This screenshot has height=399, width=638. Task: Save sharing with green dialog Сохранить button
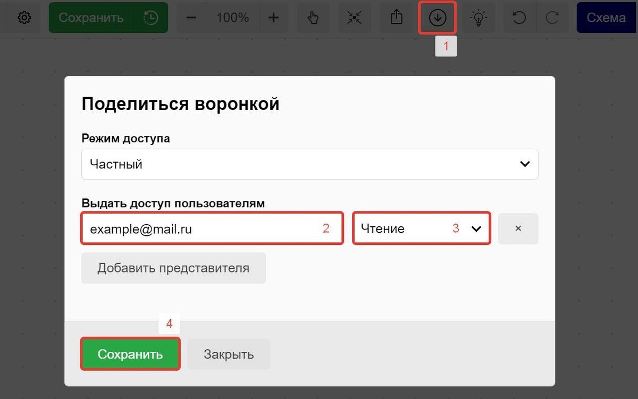pos(130,354)
